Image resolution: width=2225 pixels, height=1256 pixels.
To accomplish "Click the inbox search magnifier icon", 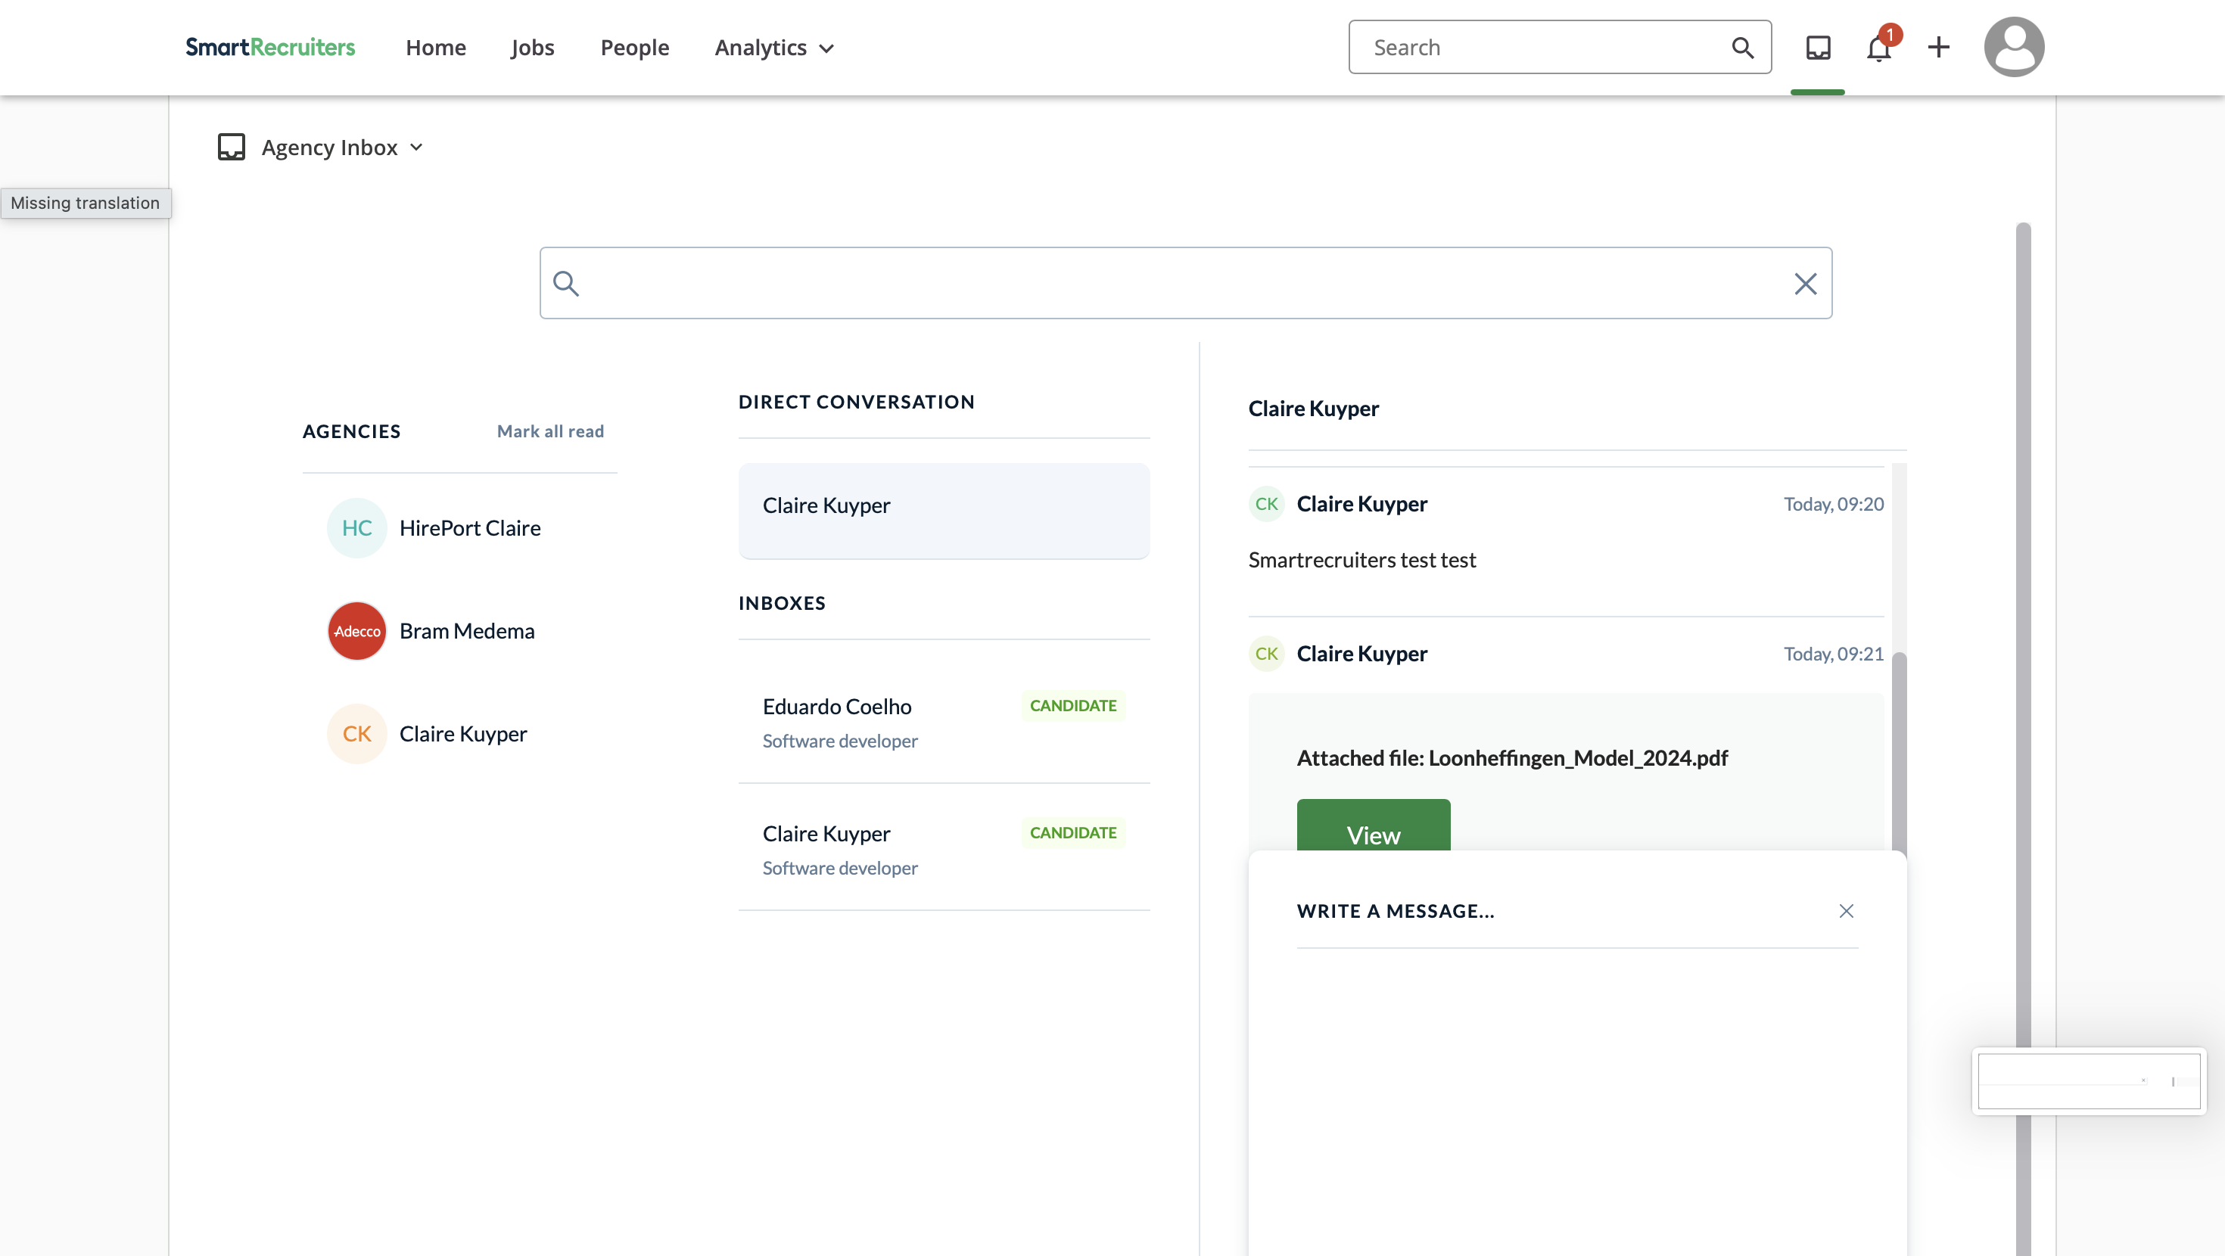I will click(x=566, y=283).
